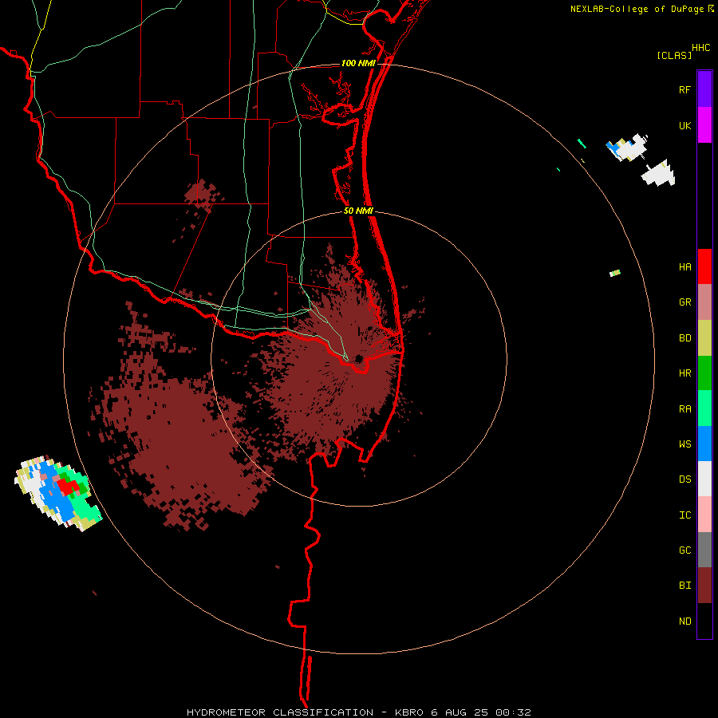This screenshot has width=718, height=718.
Task: Click the DS white legend swatch
Action: [704, 479]
